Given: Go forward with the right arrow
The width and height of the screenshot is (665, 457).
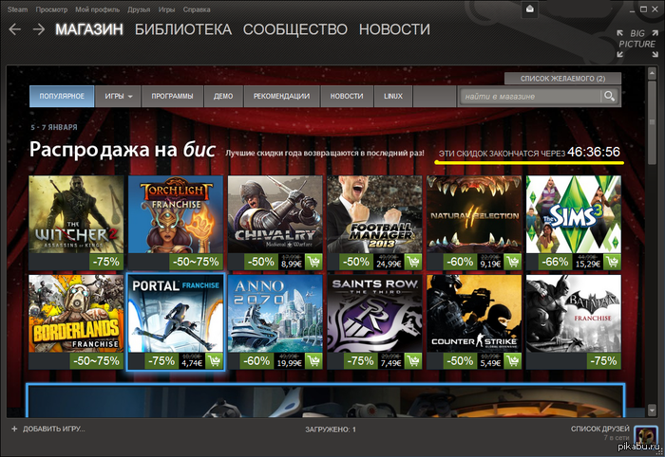Looking at the screenshot, I should coord(39,29).
